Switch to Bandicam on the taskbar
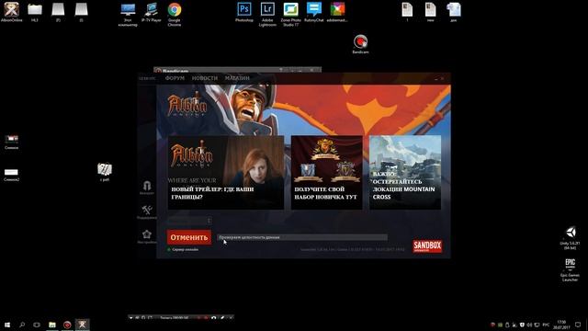This screenshot has height=331, width=588. click(67, 325)
